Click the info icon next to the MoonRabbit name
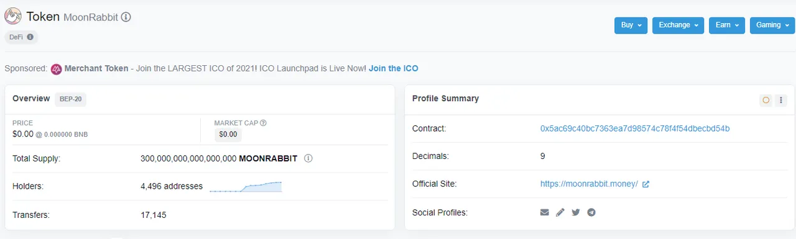Image resolution: width=796 pixels, height=239 pixels. point(126,17)
